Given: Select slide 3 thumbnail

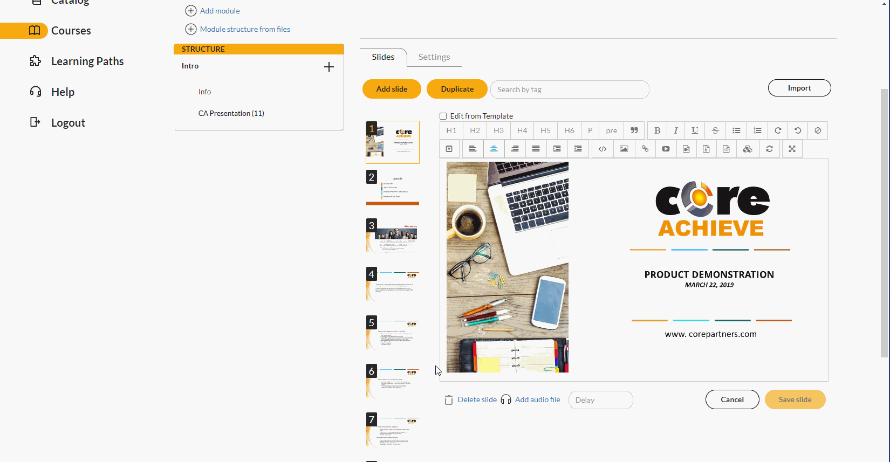Looking at the screenshot, I should point(393,236).
